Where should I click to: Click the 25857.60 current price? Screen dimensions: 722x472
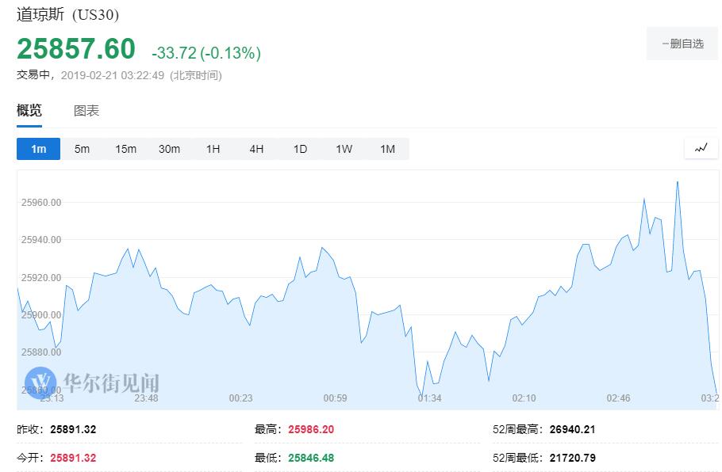76,49
